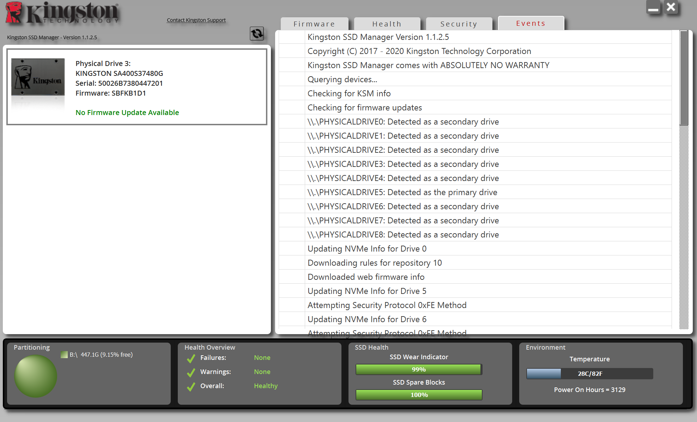
Task: Click the Overall health checkmark icon
Action: pyautogui.click(x=191, y=386)
